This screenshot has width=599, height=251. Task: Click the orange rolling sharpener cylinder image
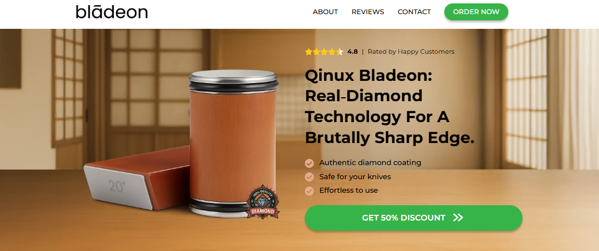pos(234,143)
